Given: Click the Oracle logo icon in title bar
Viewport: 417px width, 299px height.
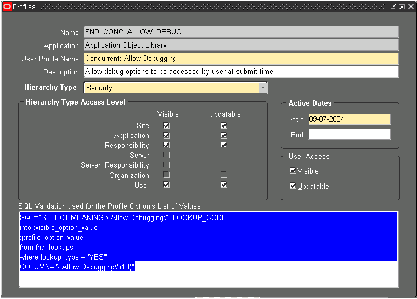Looking at the screenshot, I should [7, 7].
